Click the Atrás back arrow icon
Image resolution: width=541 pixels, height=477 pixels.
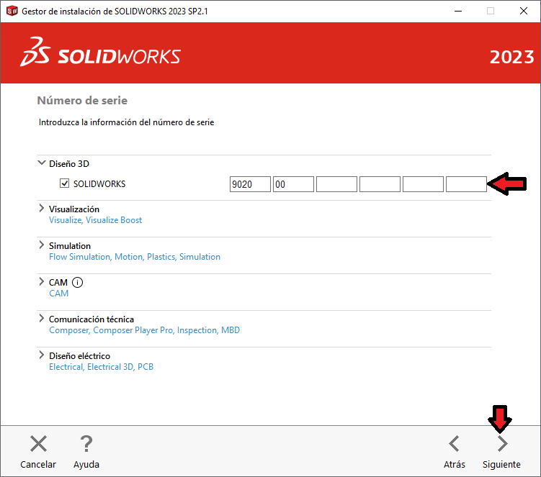454,444
